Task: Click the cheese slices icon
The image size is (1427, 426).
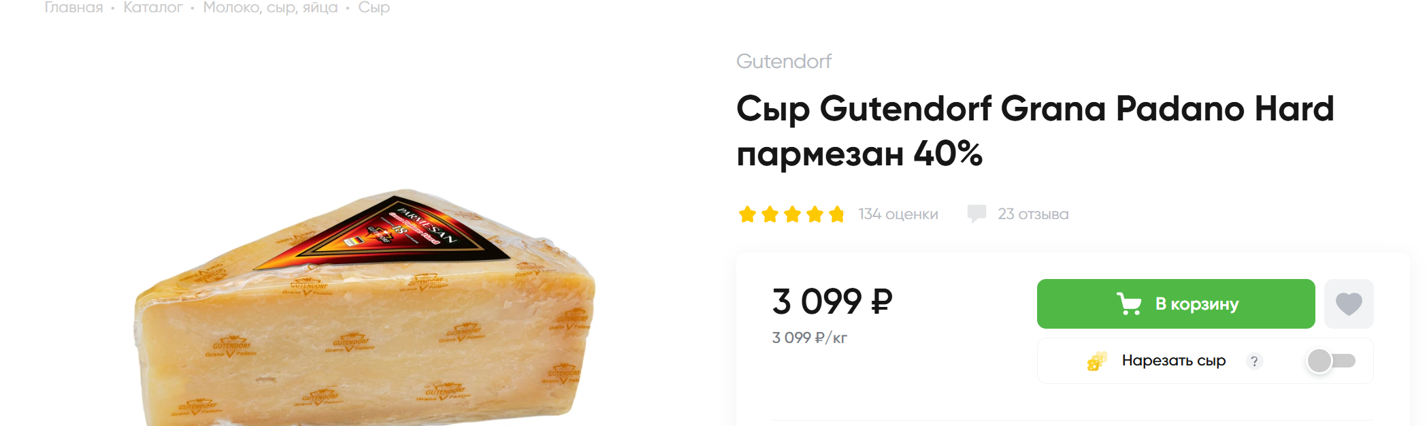Action: tap(1096, 361)
